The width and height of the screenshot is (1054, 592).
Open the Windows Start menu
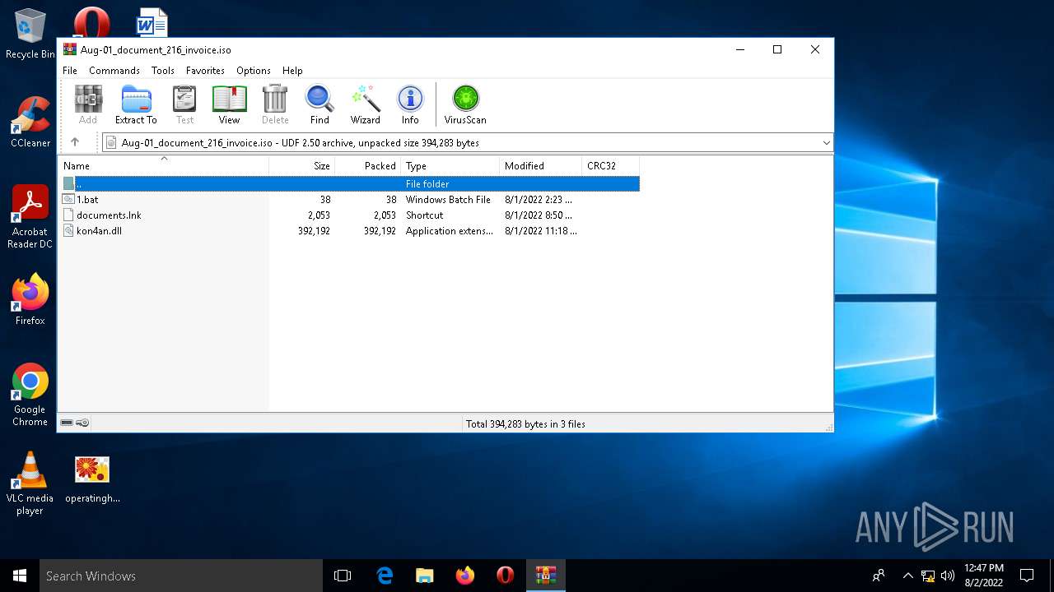(20, 576)
